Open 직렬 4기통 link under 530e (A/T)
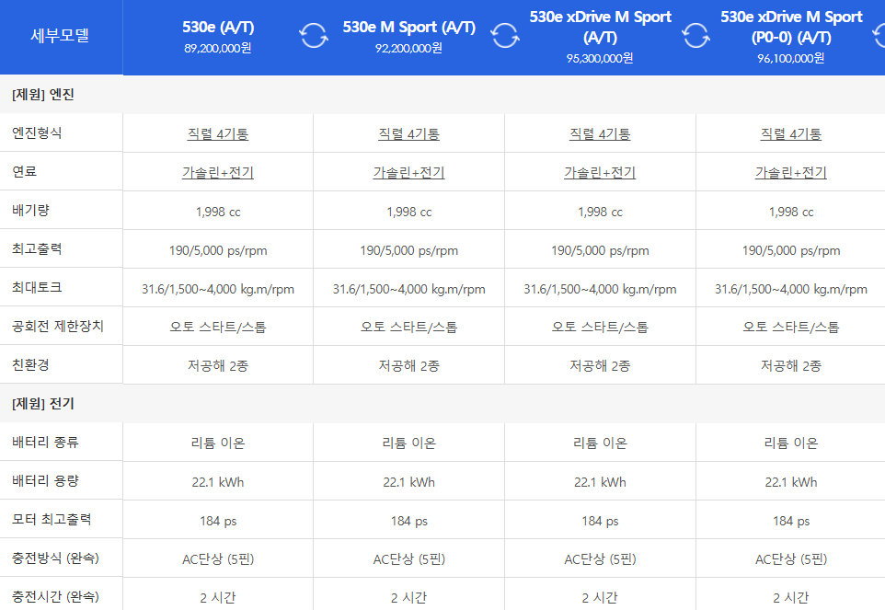 [x=218, y=133]
